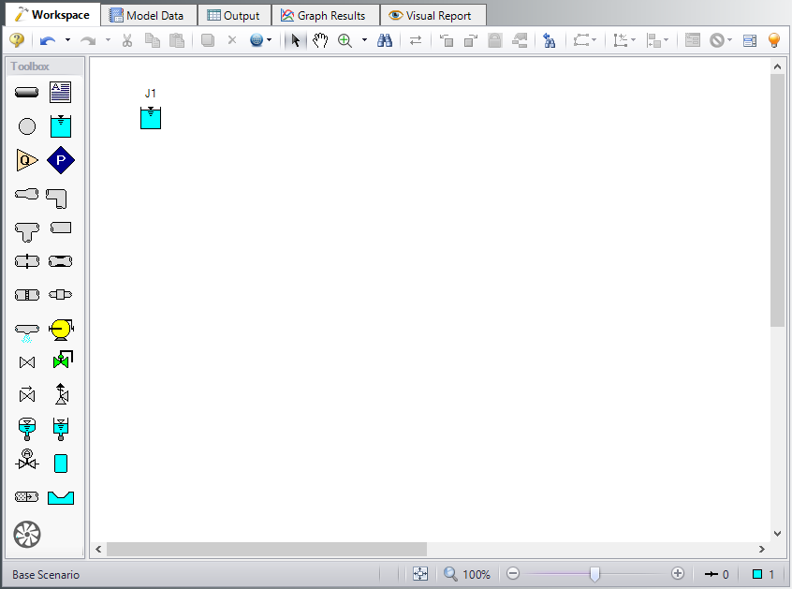Click the zoom in plus button
Image resolution: width=792 pixels, height=589 pixels.
pyautogui.click(x=678, y=574)
